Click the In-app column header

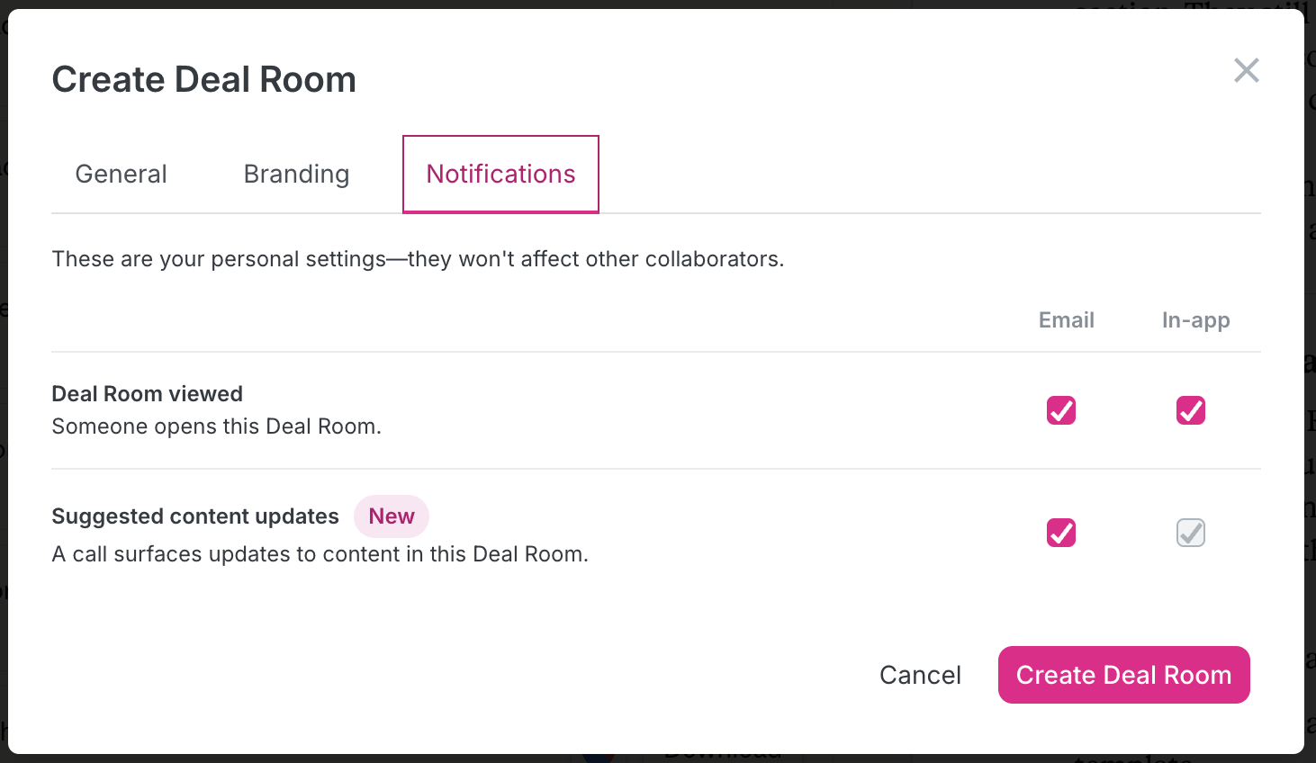pyautogui.click(x=1196, y=320)
